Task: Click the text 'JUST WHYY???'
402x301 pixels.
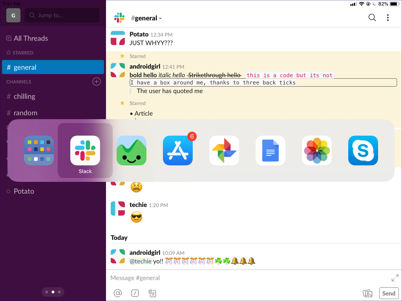Action: [151, 43]
